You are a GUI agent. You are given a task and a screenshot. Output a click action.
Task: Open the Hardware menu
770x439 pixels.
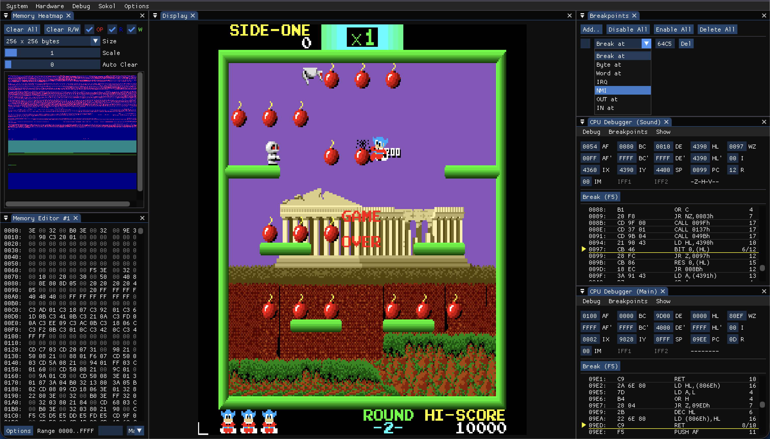coord(50,6)
